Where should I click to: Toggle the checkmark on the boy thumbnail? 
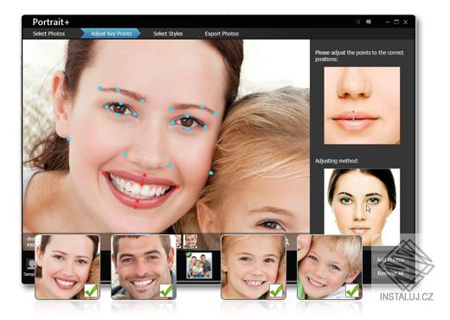352,291
